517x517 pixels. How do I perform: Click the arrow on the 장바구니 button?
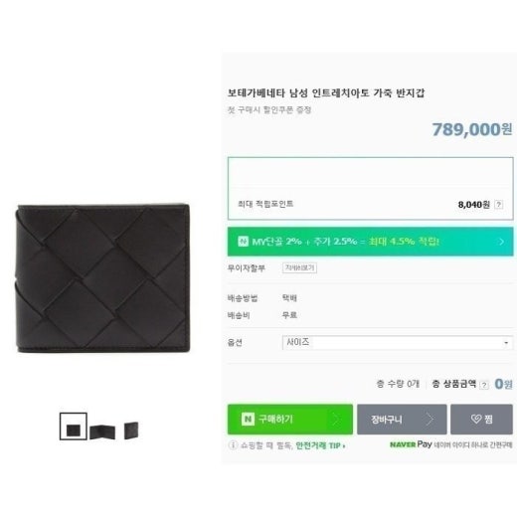(430, 420)
